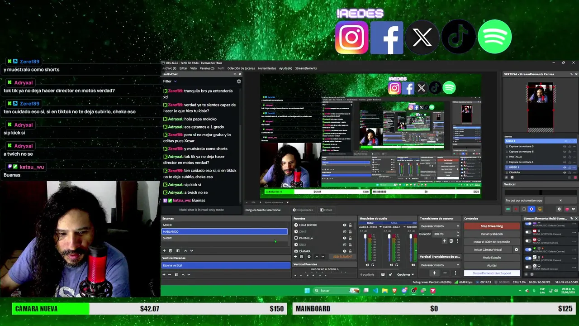Screen dimensions: 579x326
Task: Move source down in Fuentes toolbar
Action: [x=323, y=257]
